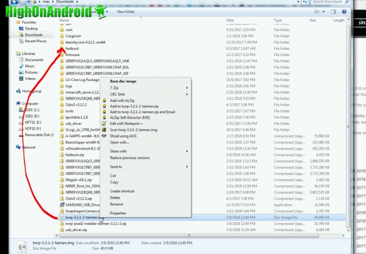The height and width of the screenshot is (254, 366).
Task: Choose Scan twrp-3.2.1-2-taimen.img
Action: 134,130
